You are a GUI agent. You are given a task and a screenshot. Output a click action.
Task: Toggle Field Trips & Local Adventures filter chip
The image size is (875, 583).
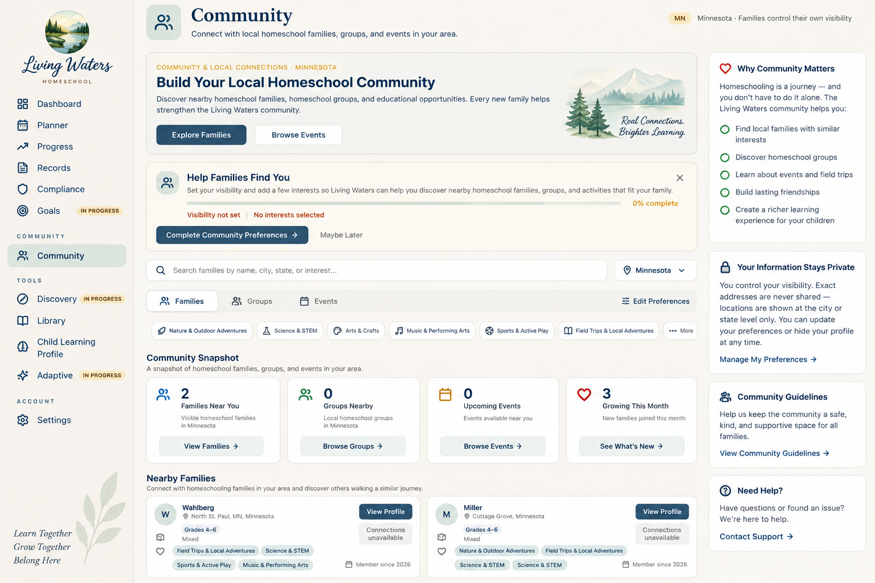click(608, 331)
